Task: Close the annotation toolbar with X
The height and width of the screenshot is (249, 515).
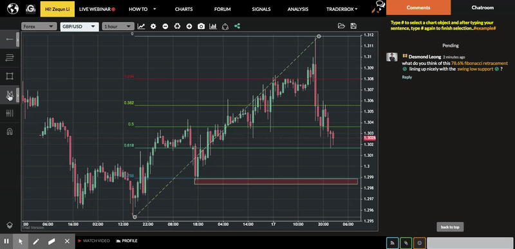Action: pyautogui.click(x=67, y=241)
